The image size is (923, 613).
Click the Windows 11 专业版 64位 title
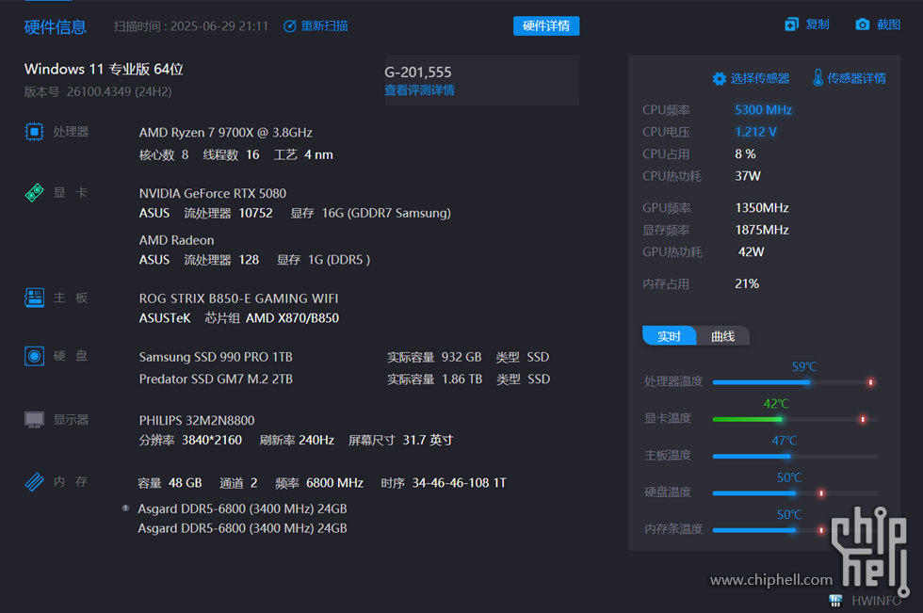click(104, 69)
